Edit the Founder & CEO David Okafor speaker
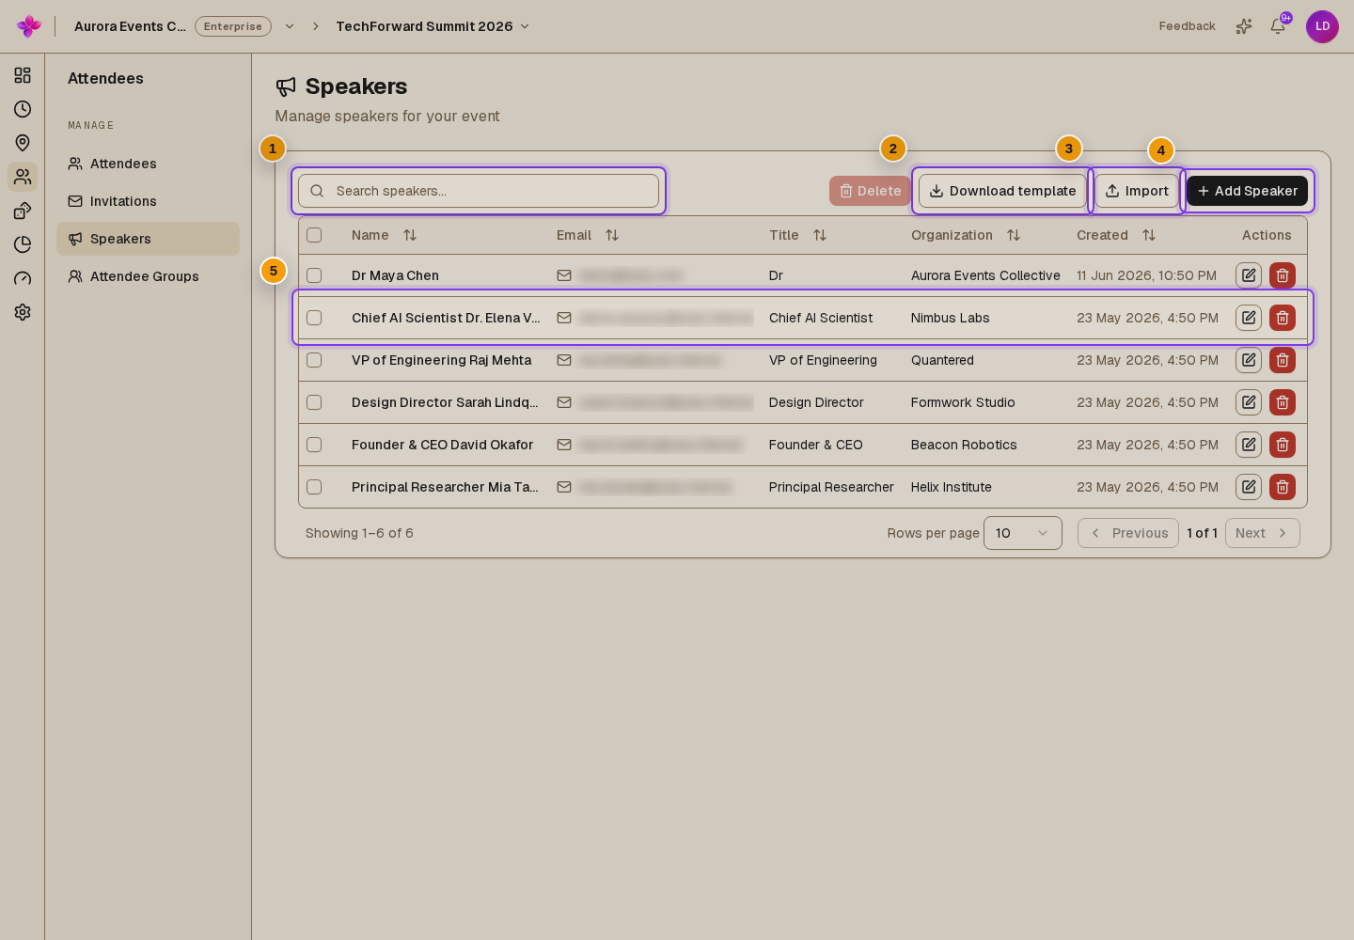This screenshot has width=1354, height=940. (x=1249, y=445)
